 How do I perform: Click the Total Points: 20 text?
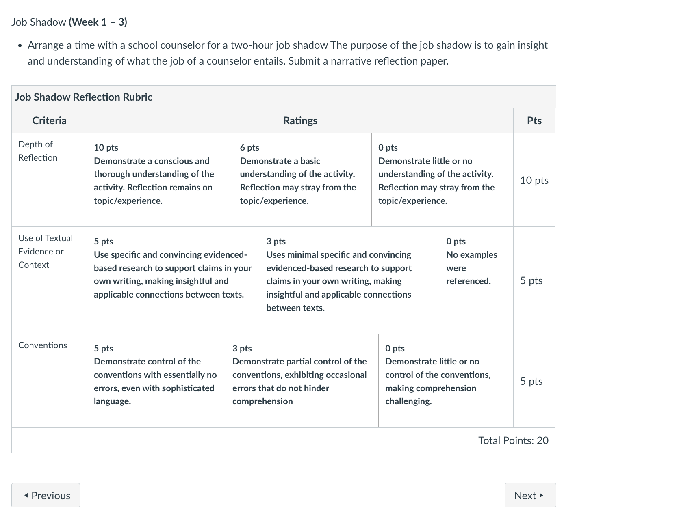pyautogui.click(x=514, y=440)
